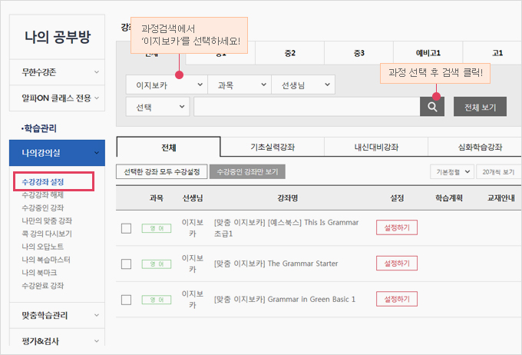This screenshot has width=522, height=355.
Task: Click in the search keyword text field
Action: (x=306, y=107)
